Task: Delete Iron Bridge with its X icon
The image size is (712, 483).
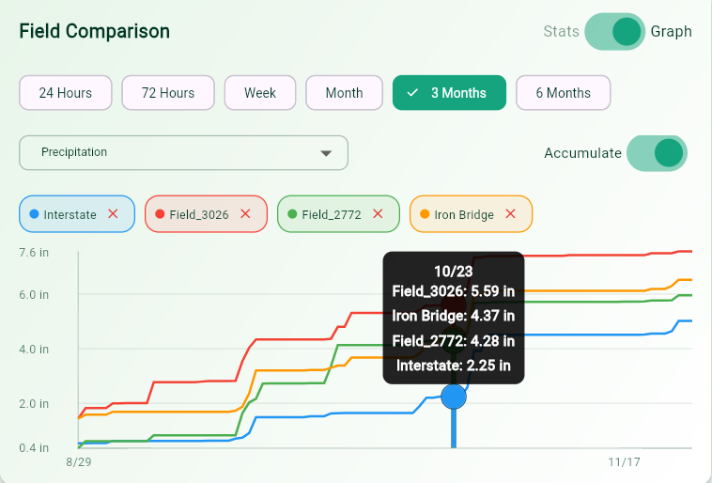Action: coord(510,214)
